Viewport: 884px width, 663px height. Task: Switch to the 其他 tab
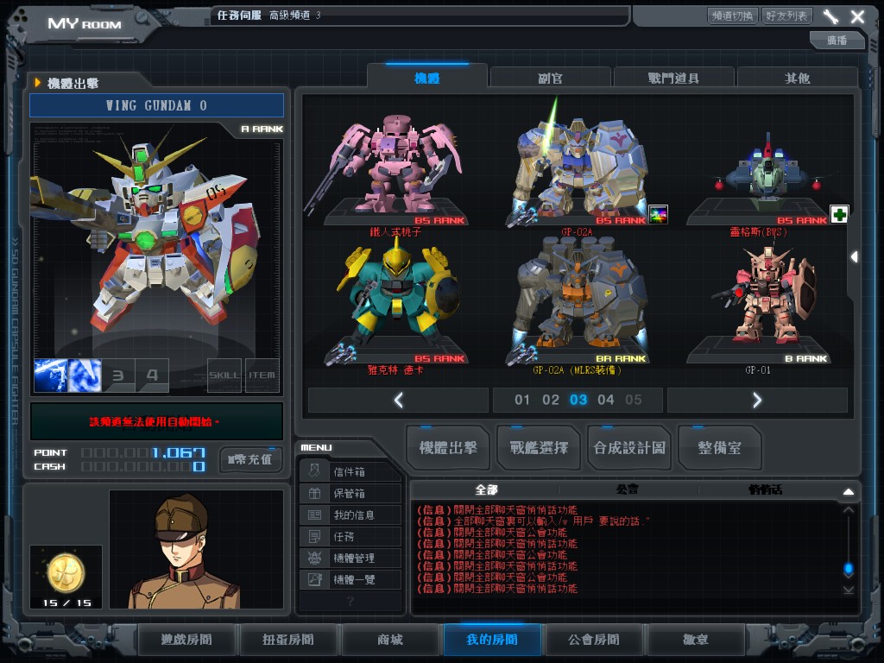(797, 78)
